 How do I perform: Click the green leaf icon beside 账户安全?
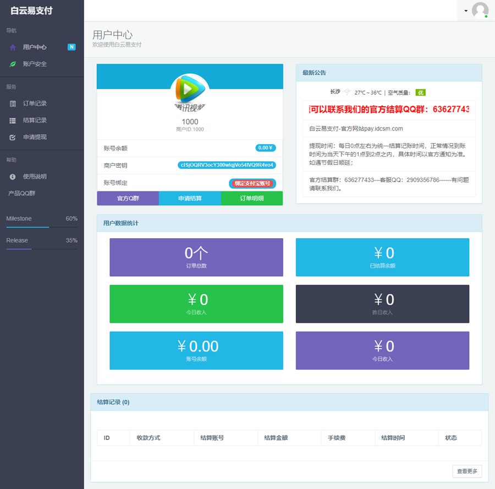(13, 64)
